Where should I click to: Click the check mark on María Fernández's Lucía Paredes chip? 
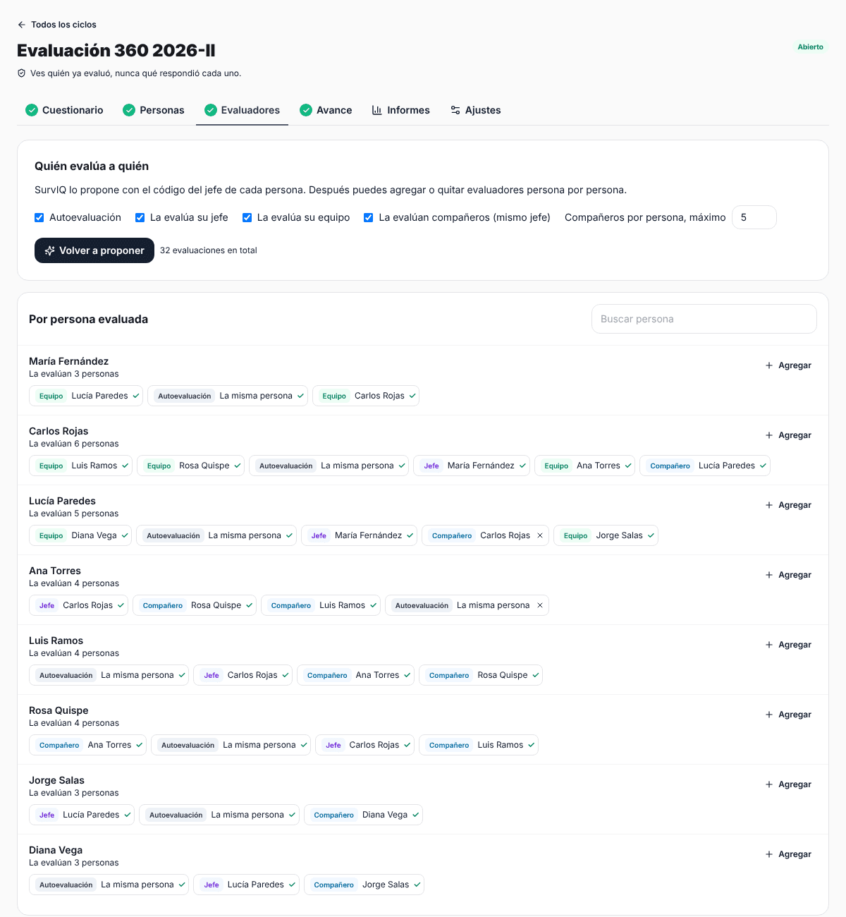pyautogui.click(x=135, y=396)
